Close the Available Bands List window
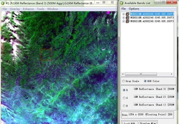 tap(172, 2)
